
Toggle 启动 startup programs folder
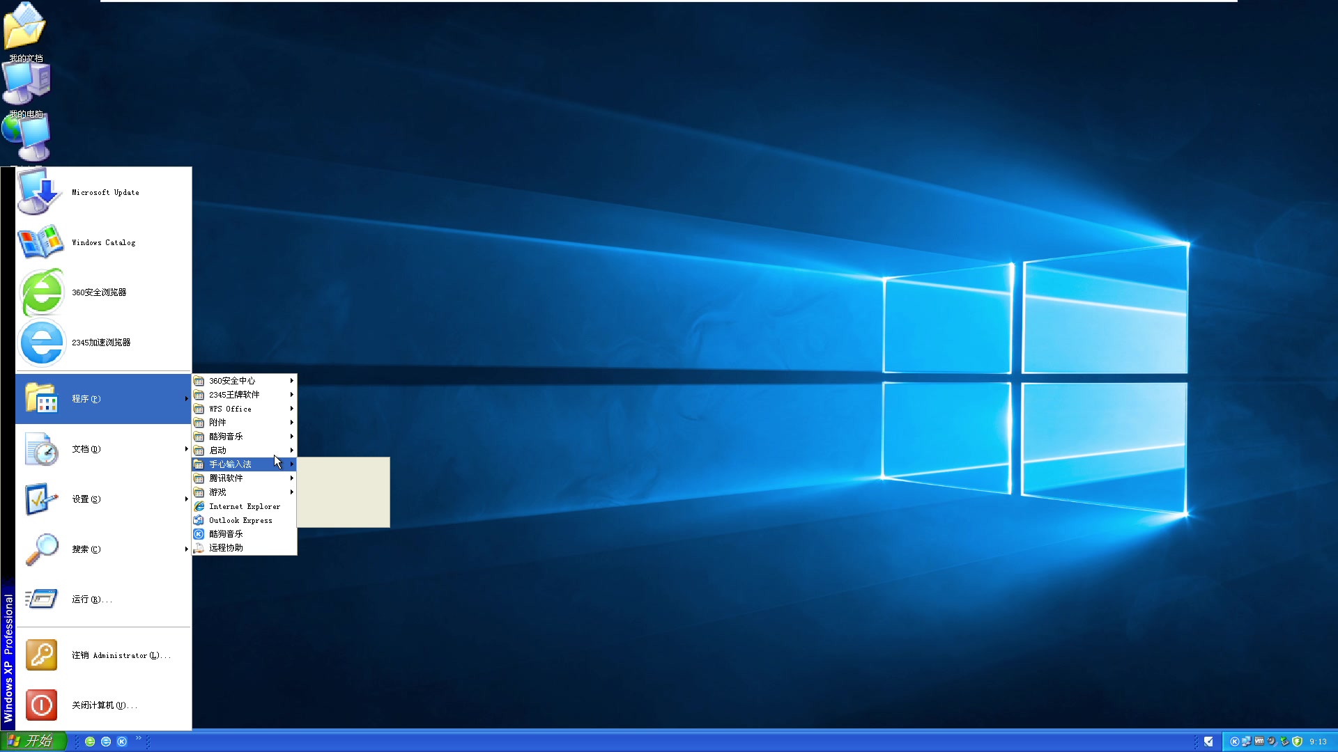pos(243,450)
